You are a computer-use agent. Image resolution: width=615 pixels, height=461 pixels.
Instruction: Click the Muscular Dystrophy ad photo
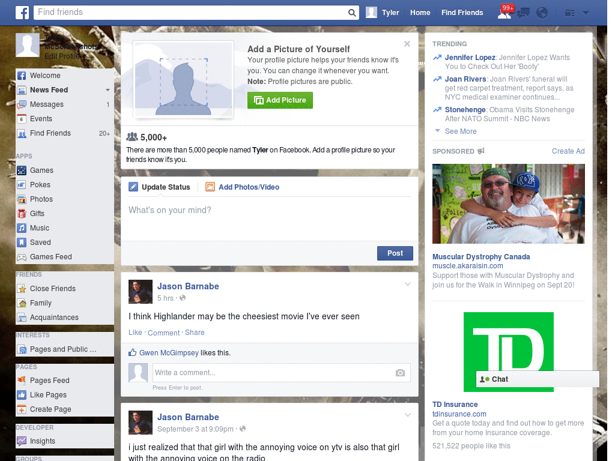click(x=508, y=204)
